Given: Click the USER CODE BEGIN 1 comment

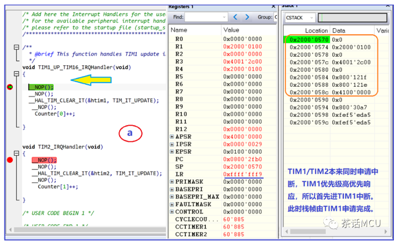Looking at the screenshot, I should [58, 213].
